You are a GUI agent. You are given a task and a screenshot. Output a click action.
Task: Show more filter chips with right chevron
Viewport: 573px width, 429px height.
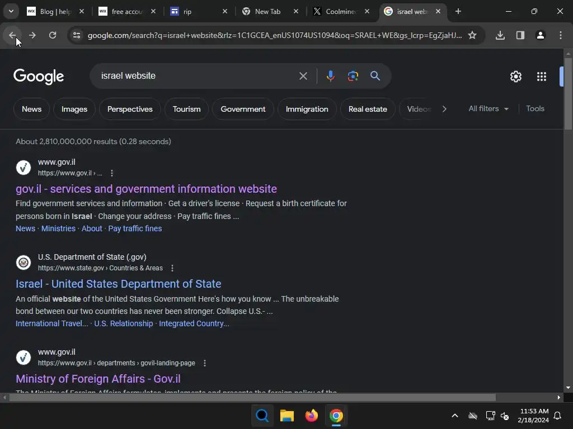[x=444, y=109]
